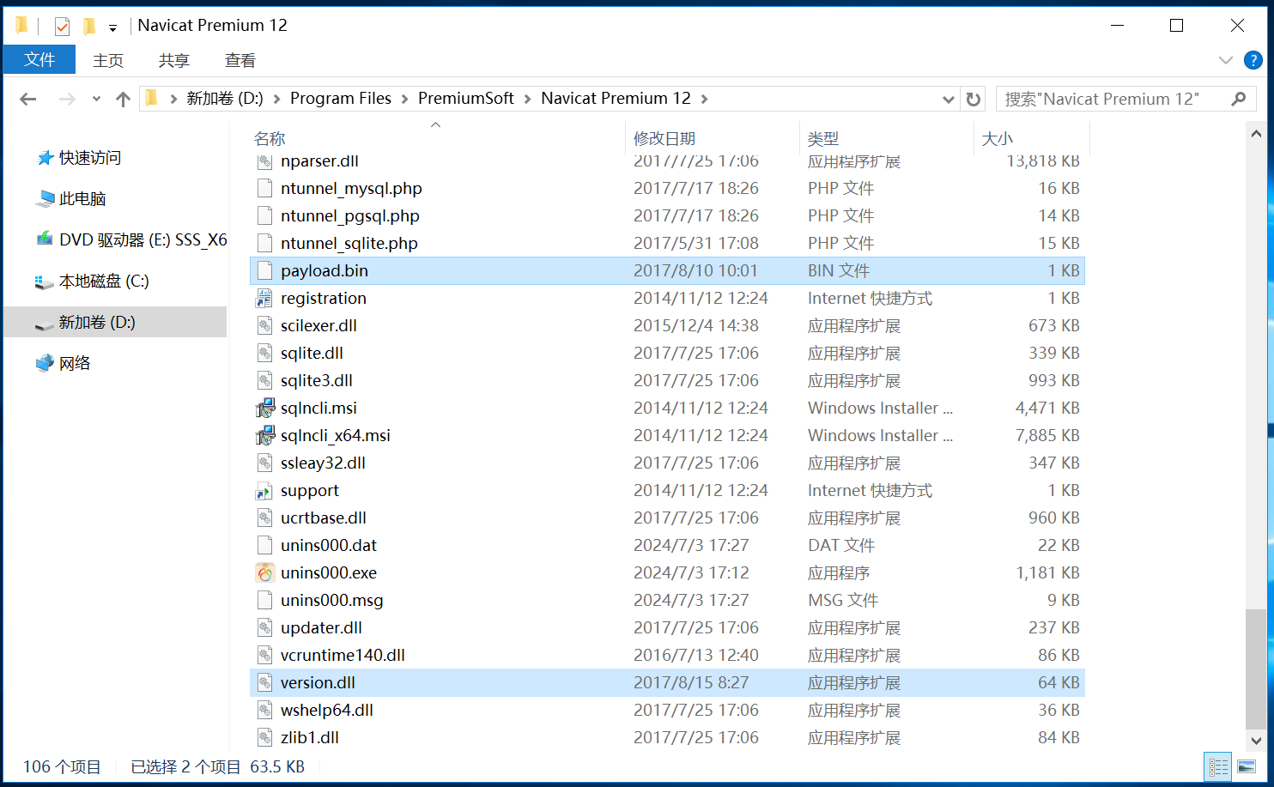The image size is (1274, 787).
Task: Open the address bar history dropdown
Action: tap(948, 100)
